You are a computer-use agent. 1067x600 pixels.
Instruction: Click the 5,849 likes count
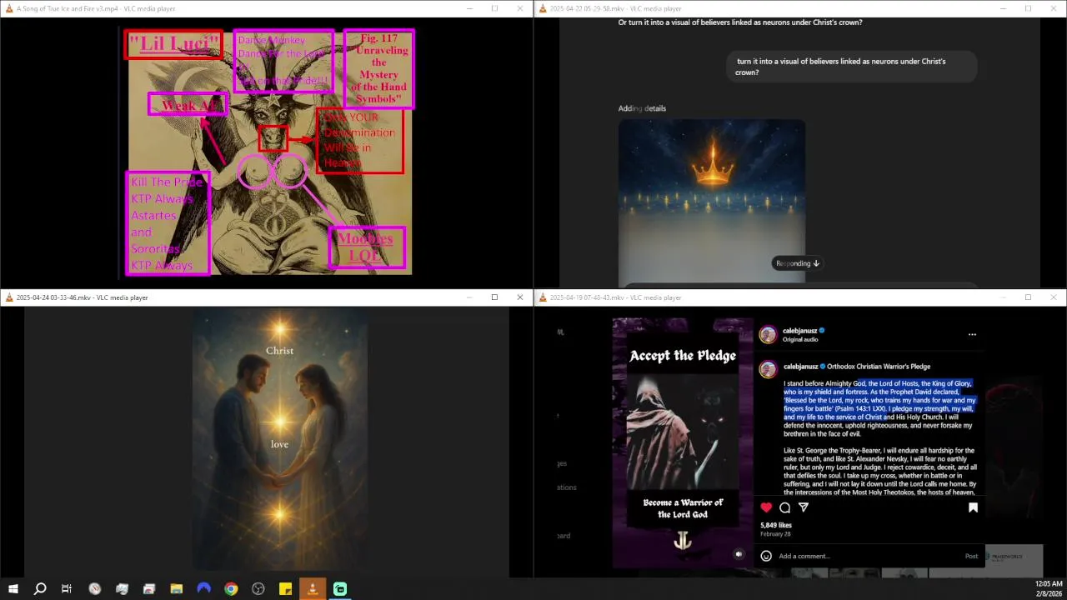(774, 525)
